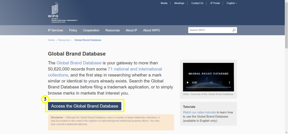Viewport: 288px width, 134px height.
Task: Open the Resources navigation menu
Action: [x=112, y=30]
